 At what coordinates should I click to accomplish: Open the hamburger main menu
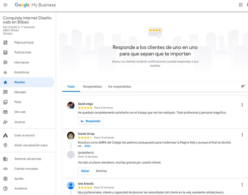click(5, 5)
